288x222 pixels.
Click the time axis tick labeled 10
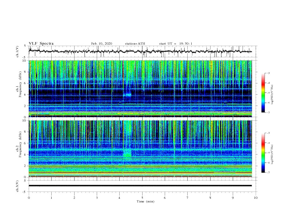coord(256,198)
